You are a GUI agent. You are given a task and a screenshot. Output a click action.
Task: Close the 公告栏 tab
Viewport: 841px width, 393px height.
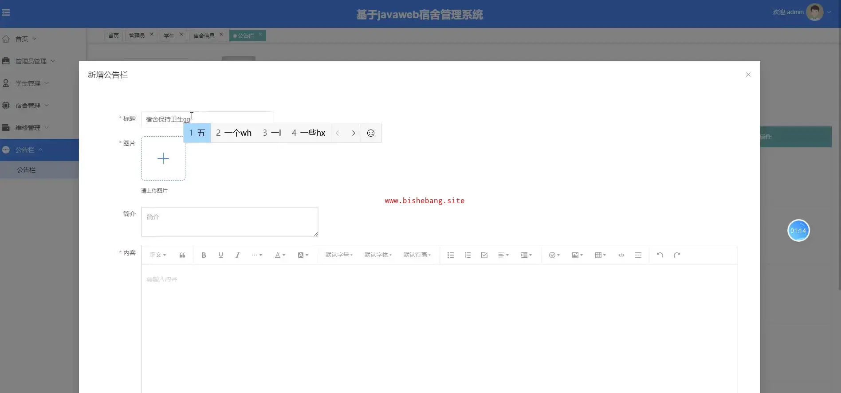(260, 34)
